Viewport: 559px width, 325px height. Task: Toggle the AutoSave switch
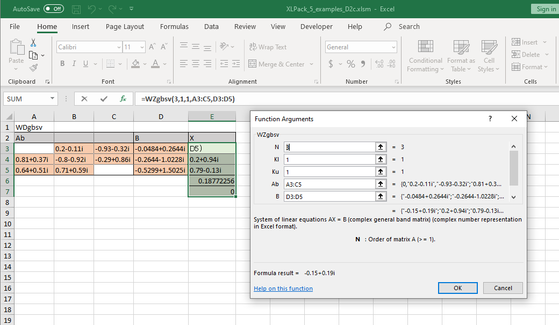(53, 9)
